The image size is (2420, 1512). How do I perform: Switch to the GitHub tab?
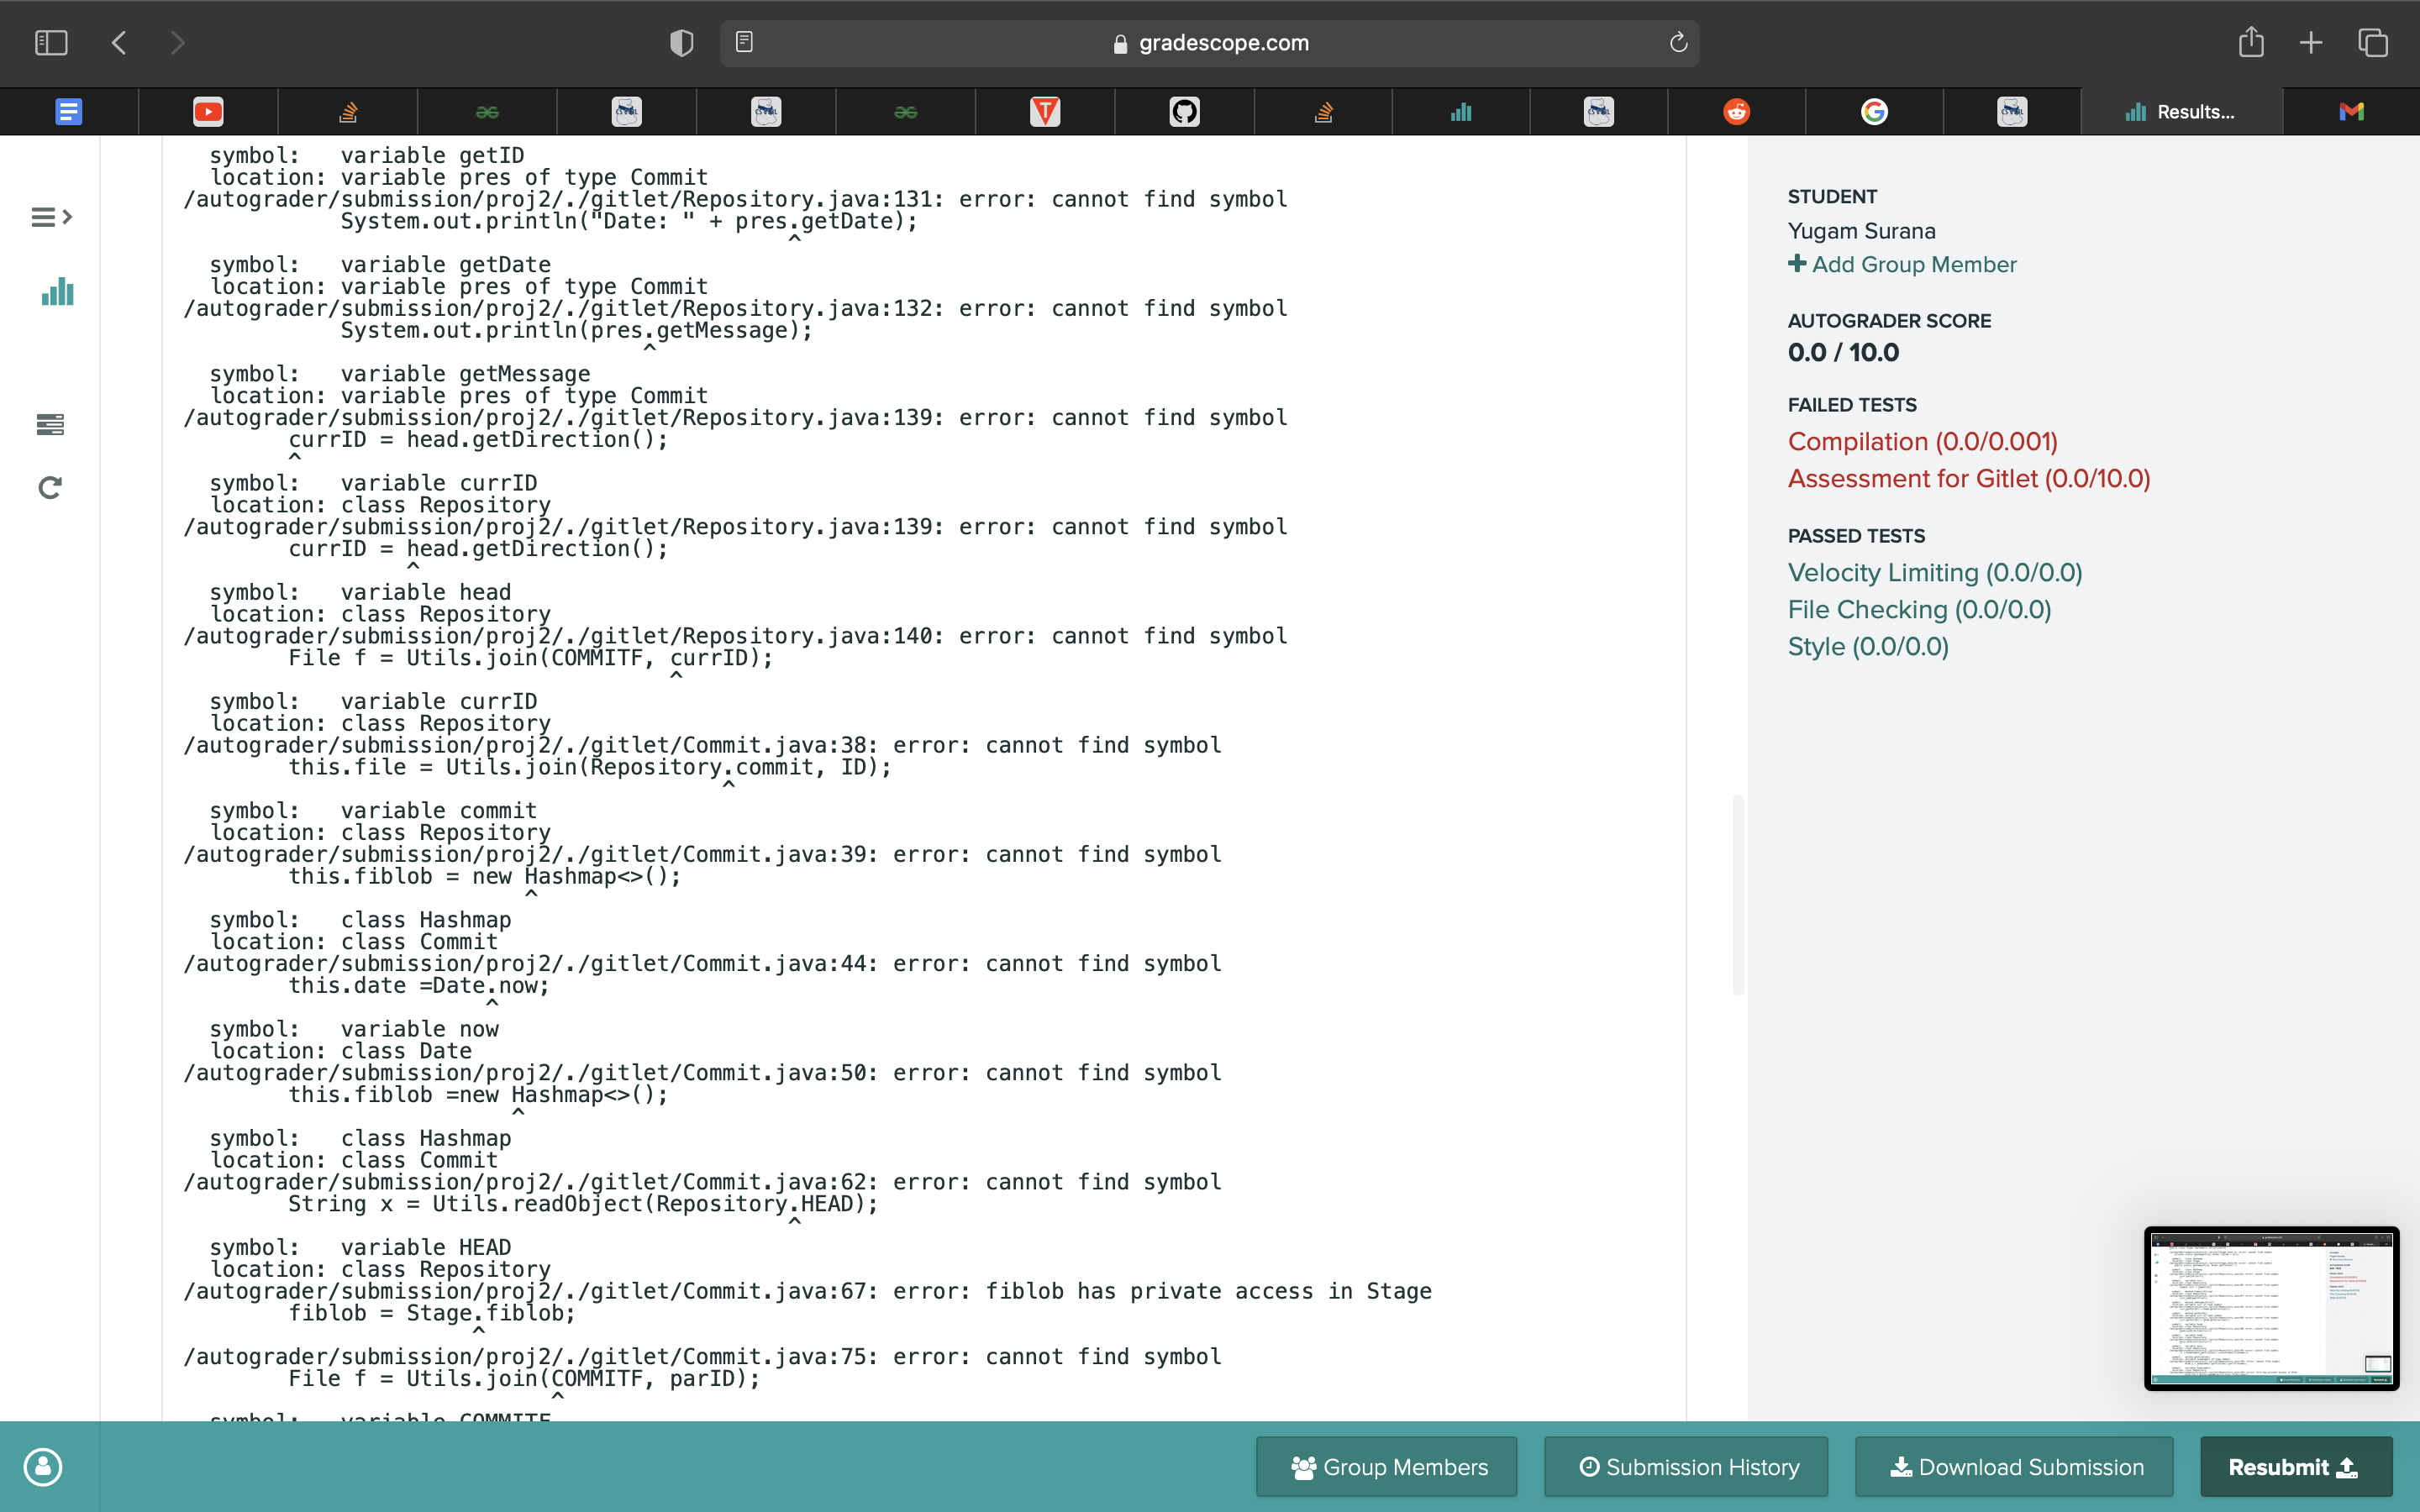[x=1184, y=112]
